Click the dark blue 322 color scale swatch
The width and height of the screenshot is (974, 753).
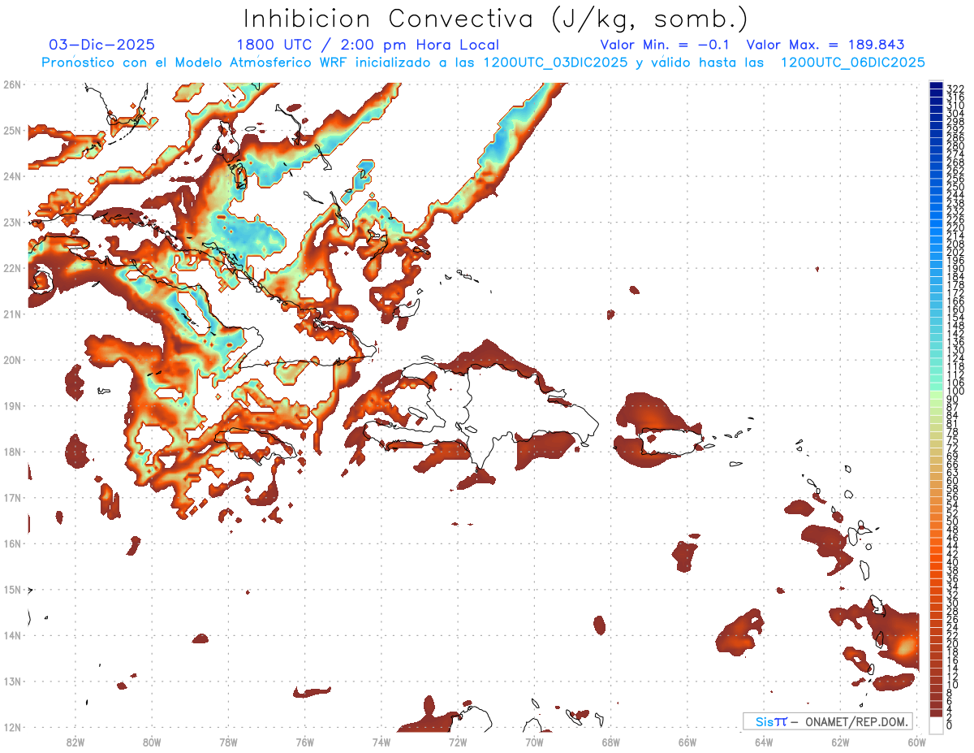point(936,87)
